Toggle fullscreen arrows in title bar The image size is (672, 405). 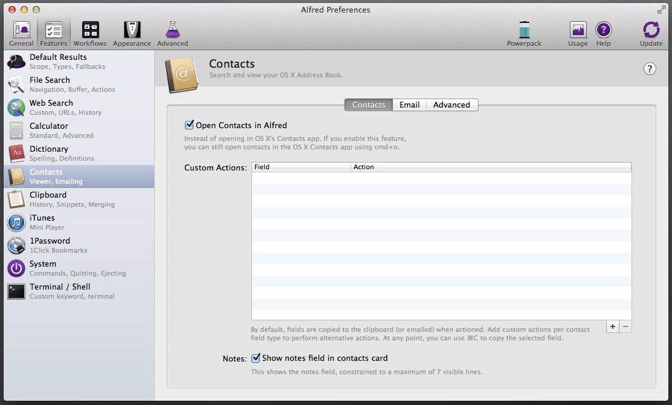point(661,10)
